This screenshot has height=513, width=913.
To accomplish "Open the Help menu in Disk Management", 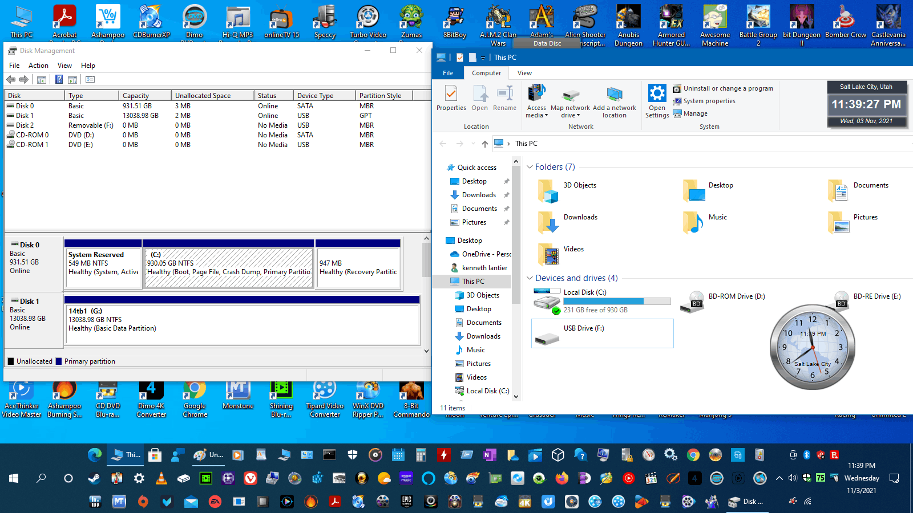I will [88, 66].
